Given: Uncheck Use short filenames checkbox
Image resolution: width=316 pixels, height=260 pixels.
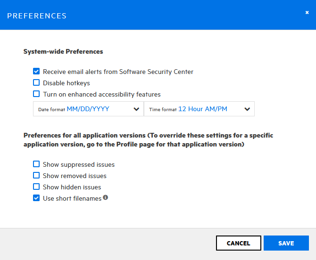Looking at the screenshot, I should point(36,198).
